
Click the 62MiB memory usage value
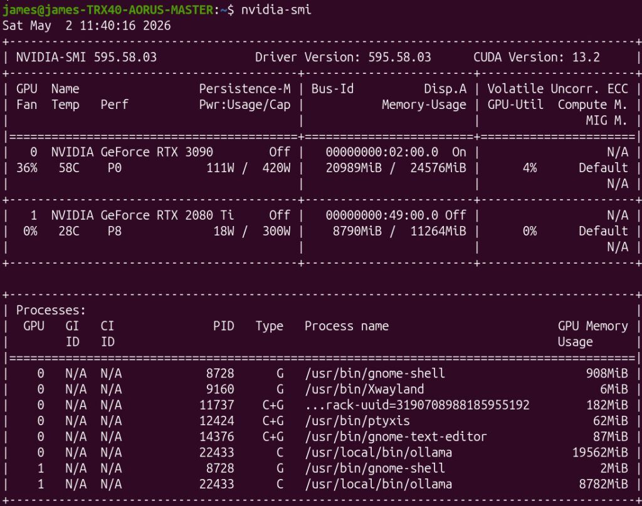(611, 421)
